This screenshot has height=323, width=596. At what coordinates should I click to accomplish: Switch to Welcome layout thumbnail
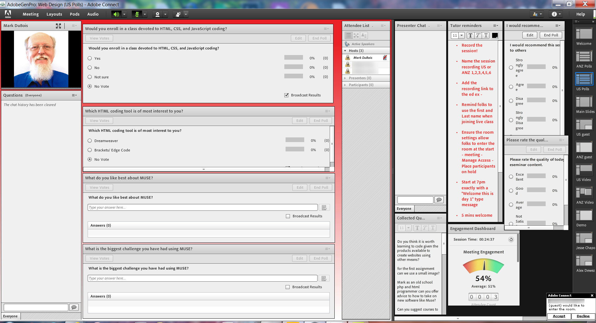point(584,34)
